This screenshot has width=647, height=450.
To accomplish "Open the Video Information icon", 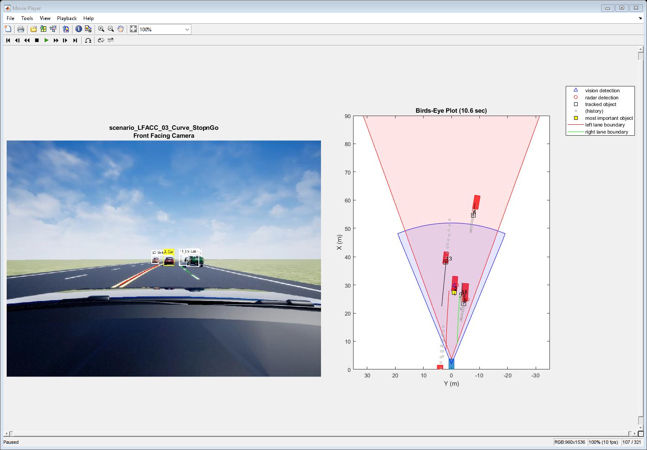I will (78, 29).
